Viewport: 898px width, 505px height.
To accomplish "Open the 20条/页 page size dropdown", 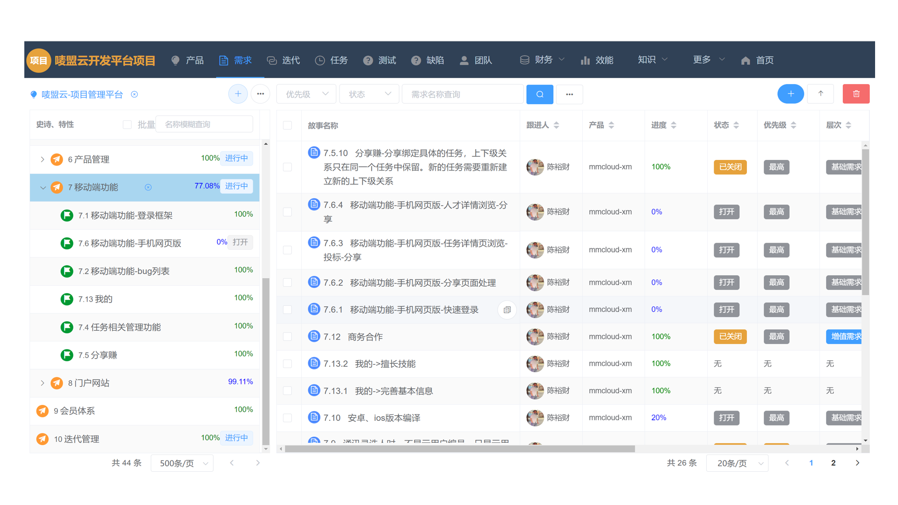I will [737, 463].
